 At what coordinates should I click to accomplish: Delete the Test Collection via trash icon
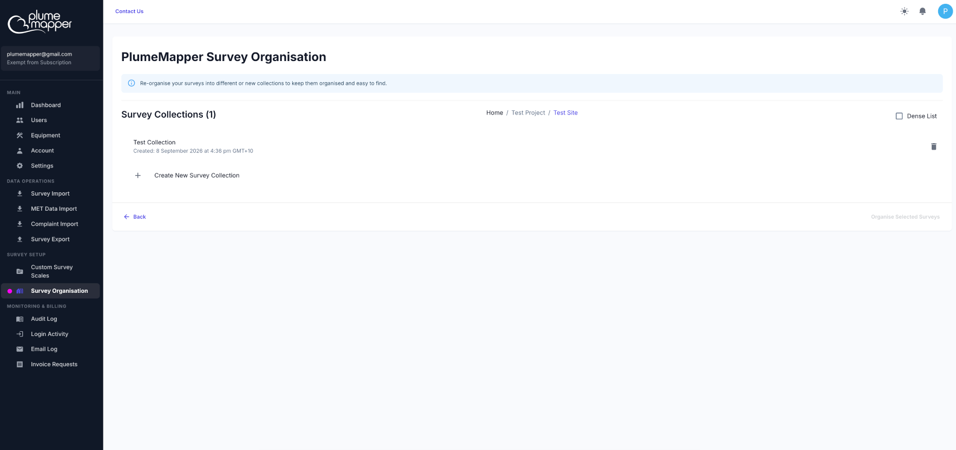pyautogui.click(x=933, y=146)
